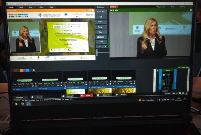Click monitor icon on CARLO input

pos(33,86)
